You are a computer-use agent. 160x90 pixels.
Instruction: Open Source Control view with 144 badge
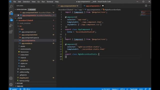[x=11, y=19]
